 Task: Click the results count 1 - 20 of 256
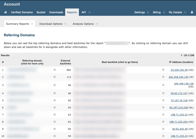pyautogui.click(x=187, y=55)
